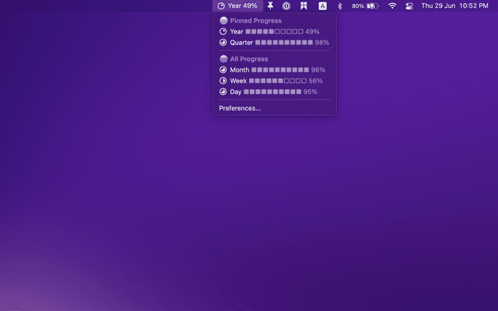Click the All Progress section header
The width and height of the screenshot is (498, 311).
[x=249, y=59]
